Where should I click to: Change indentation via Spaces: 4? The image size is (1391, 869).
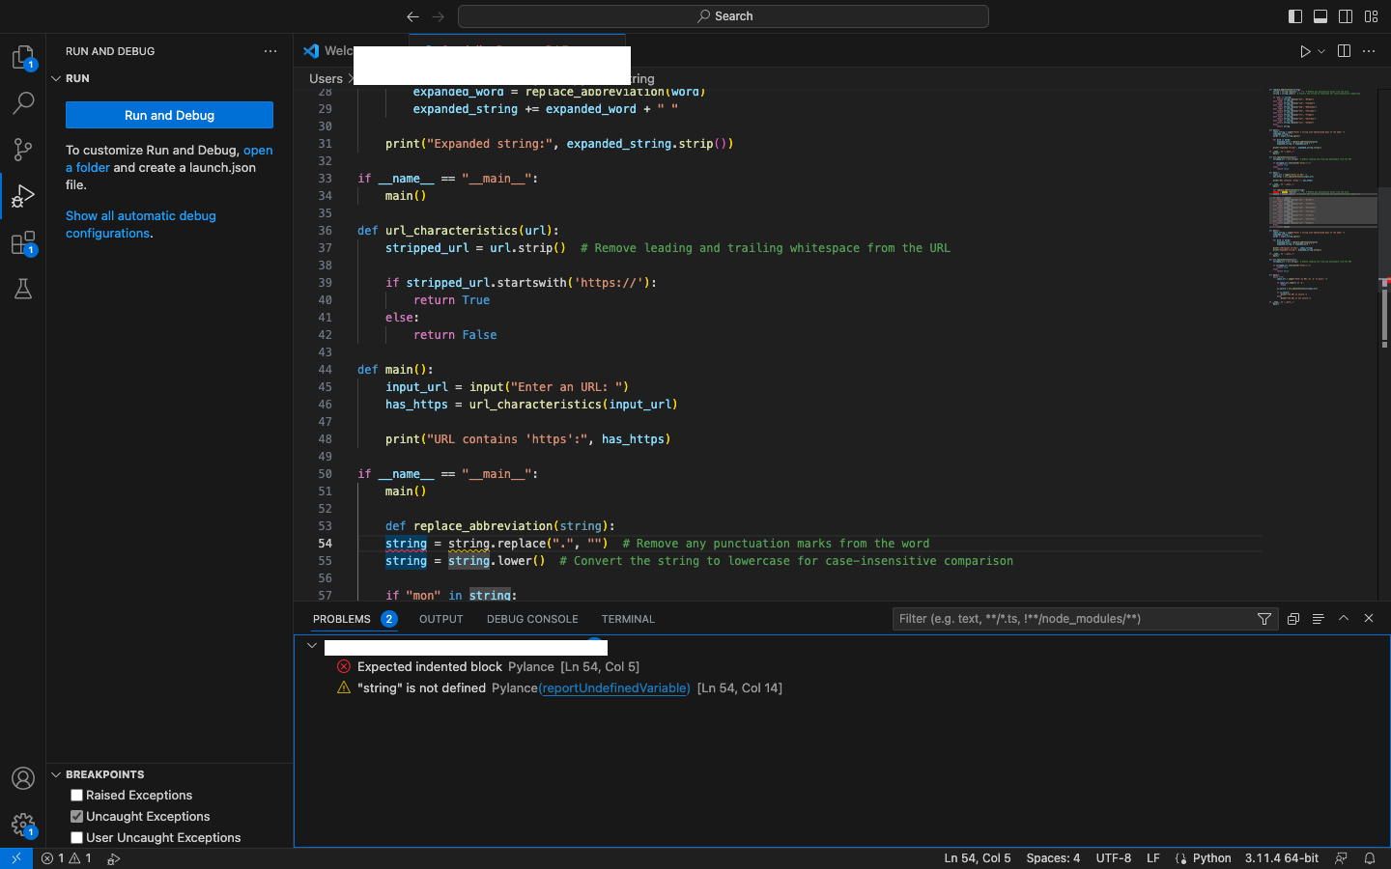tap(1053, 858)
